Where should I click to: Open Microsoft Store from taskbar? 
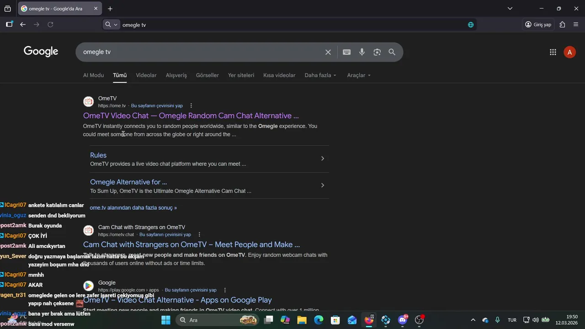335,320
